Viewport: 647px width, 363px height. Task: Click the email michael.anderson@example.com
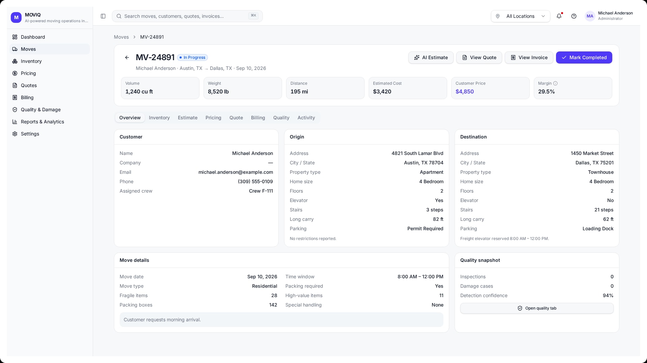(x=236, y=172)
